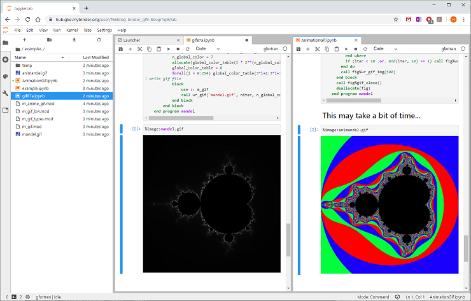Click the Upload Files icon
Viewport: 471px width, 301px height.
(x=74, y=40)
